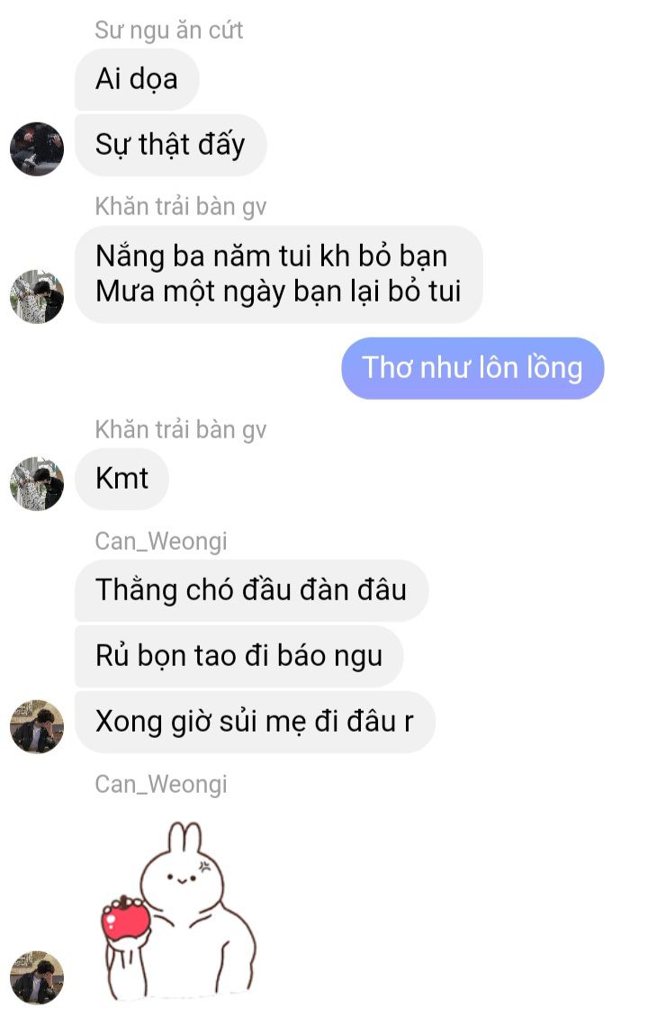Image resolution: width=648 pixels, height=1016 pixels.
Task: Open profile avatar next to the two-line poem message
Action: coord(37,297)
